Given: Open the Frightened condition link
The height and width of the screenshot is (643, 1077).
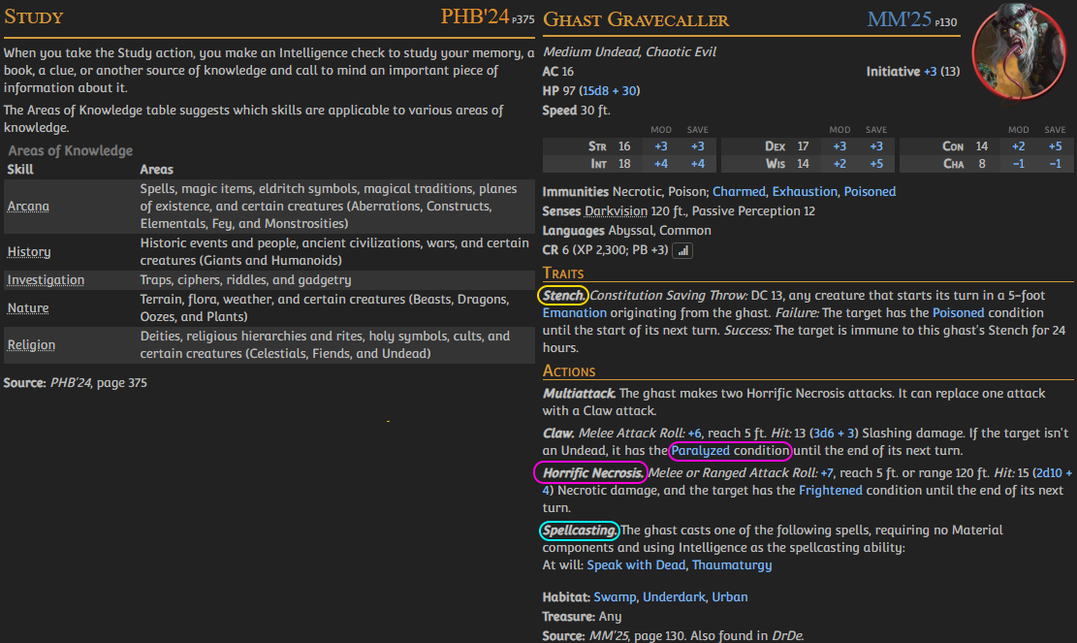Looking at the screenshot, I should (830, 491).
